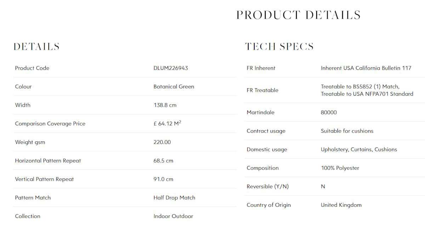Select the 100% Polyester composition value
425x229 pixels.
tap(340, 168)
